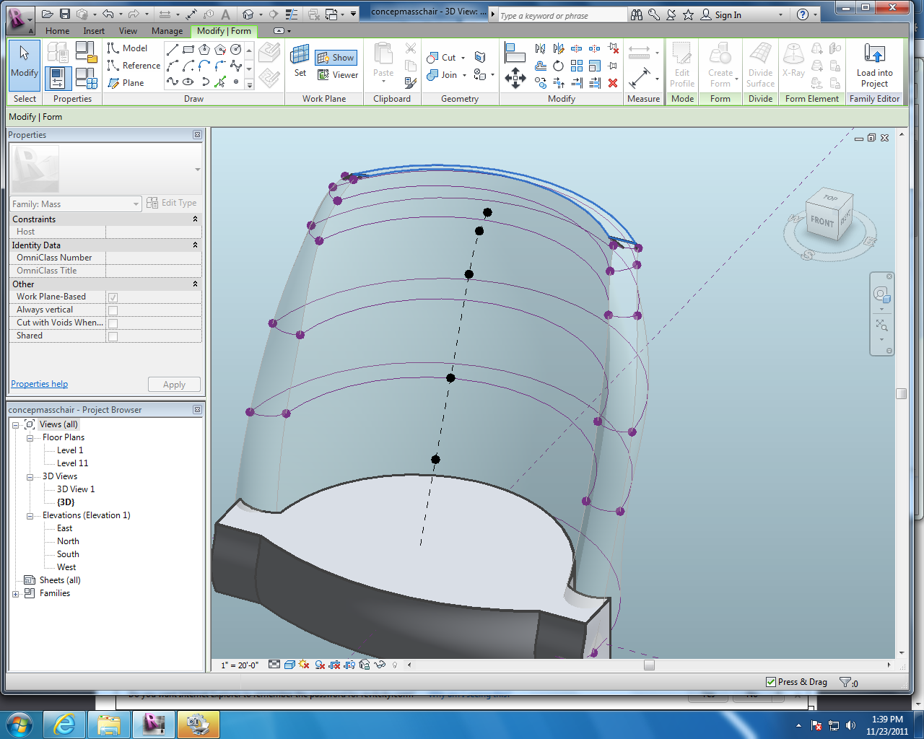
Task: Click the FRONT face of ViewCube
Action: tap(821, 222)
